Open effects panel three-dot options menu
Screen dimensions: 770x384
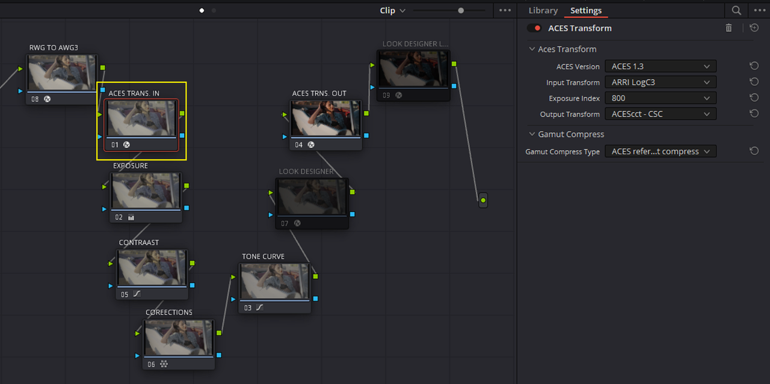point(759,10)
